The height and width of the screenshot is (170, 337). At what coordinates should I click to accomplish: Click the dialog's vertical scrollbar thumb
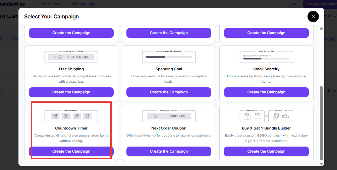point(321,123)
